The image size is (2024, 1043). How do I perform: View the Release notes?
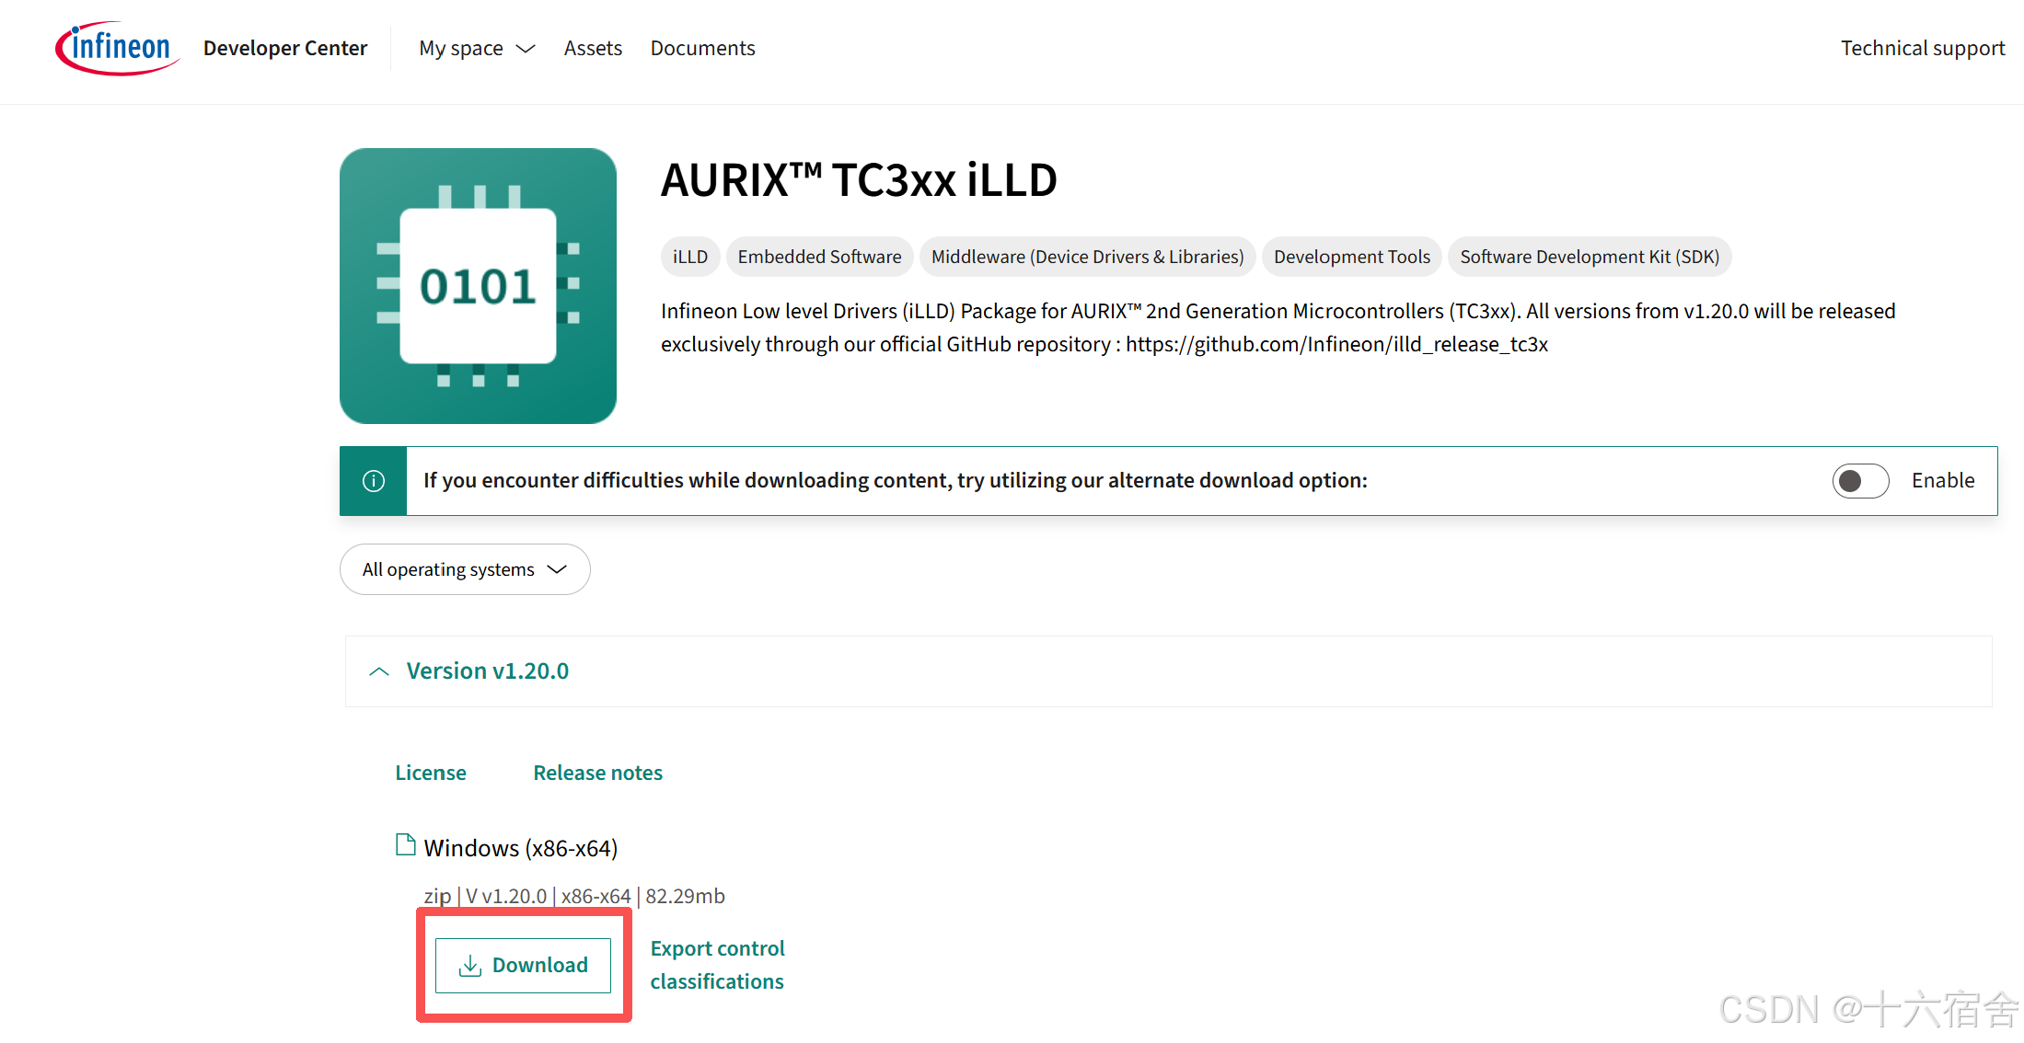point(597,773)
